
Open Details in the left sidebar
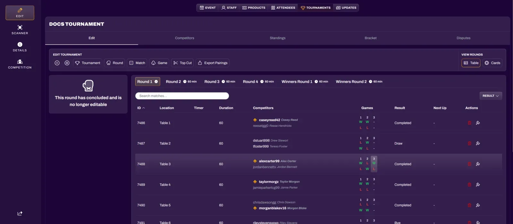[x=20, y=47]
